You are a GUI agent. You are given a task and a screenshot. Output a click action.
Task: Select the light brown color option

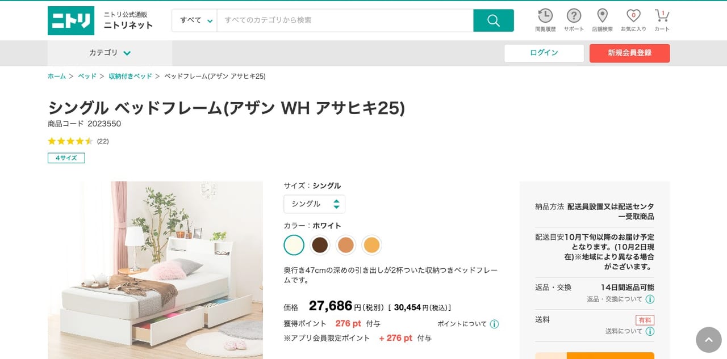coord(346,244)
